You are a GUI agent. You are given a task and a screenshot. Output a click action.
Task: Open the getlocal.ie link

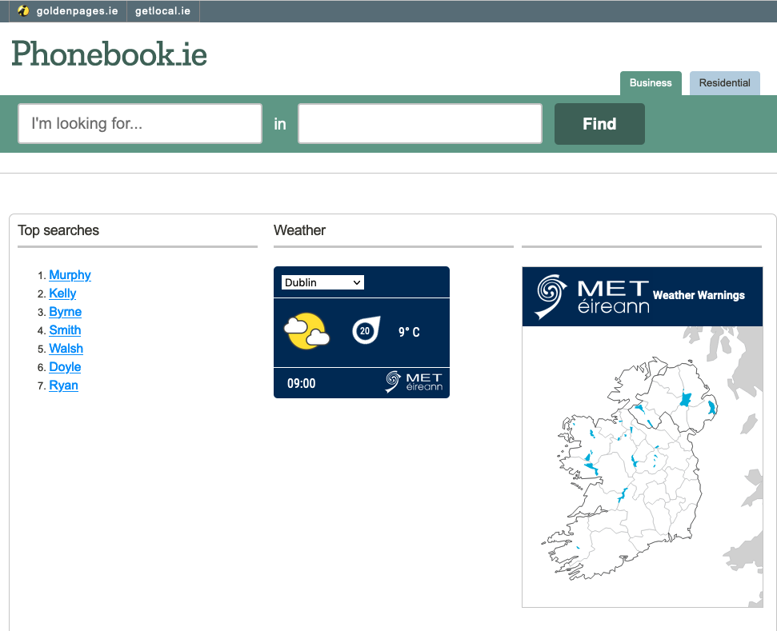point(163,11)
